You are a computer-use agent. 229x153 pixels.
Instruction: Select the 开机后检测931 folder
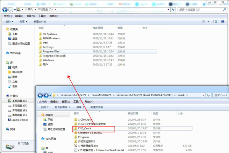[85, 141]
